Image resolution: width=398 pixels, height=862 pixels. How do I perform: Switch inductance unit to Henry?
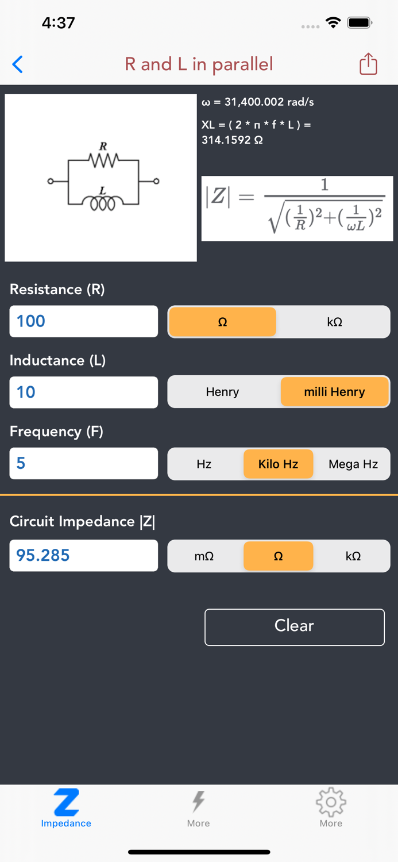tap(223, 391)
